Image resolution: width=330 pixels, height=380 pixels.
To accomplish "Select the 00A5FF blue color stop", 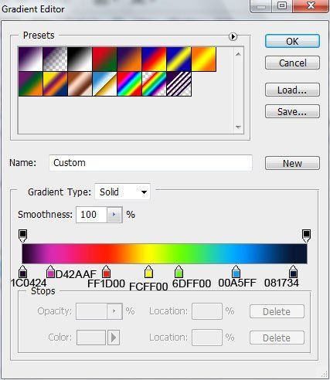I will (236, 272).
